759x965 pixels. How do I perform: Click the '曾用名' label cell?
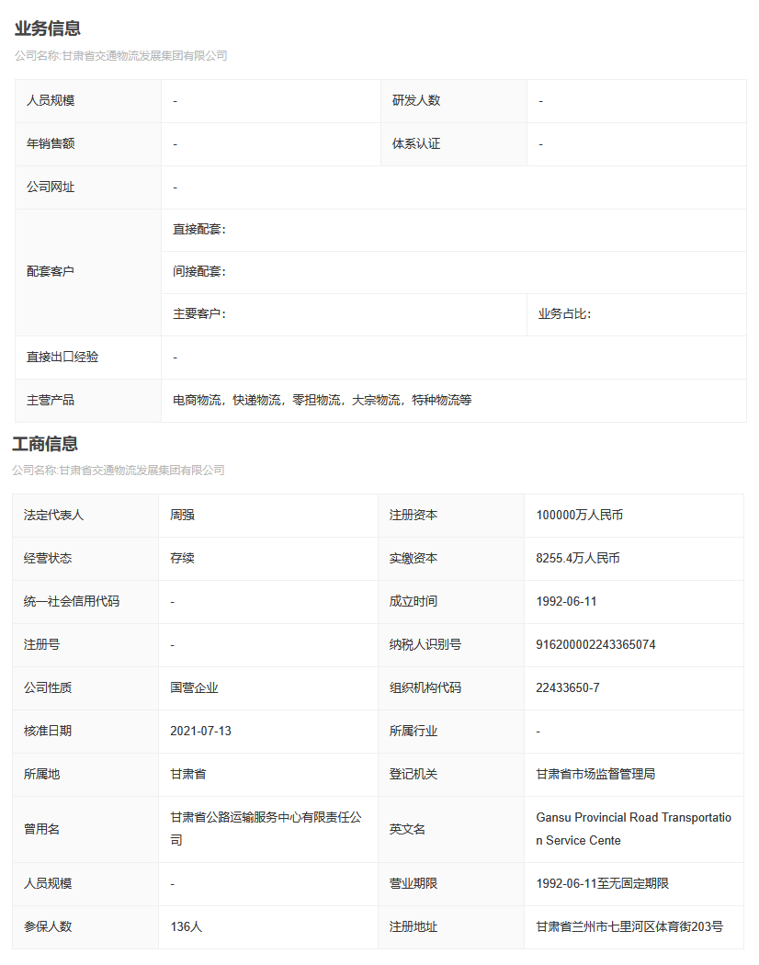[85, 829]
